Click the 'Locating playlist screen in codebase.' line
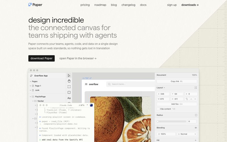 pyautogui.click(x=64, y=117)
